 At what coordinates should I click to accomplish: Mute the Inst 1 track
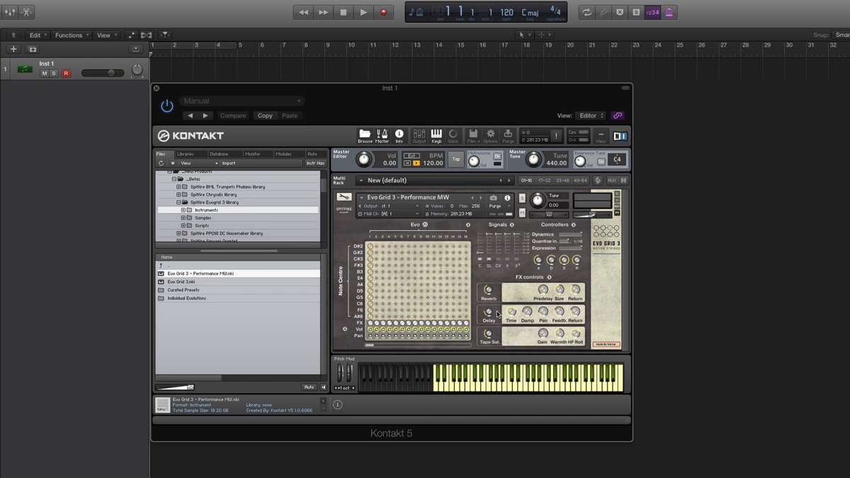tap(45, 74)
